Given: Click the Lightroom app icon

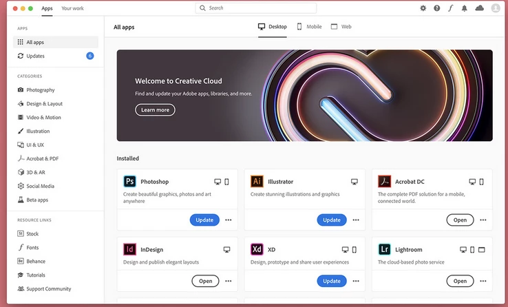Looking at the screenshot, I should point(384,249).
